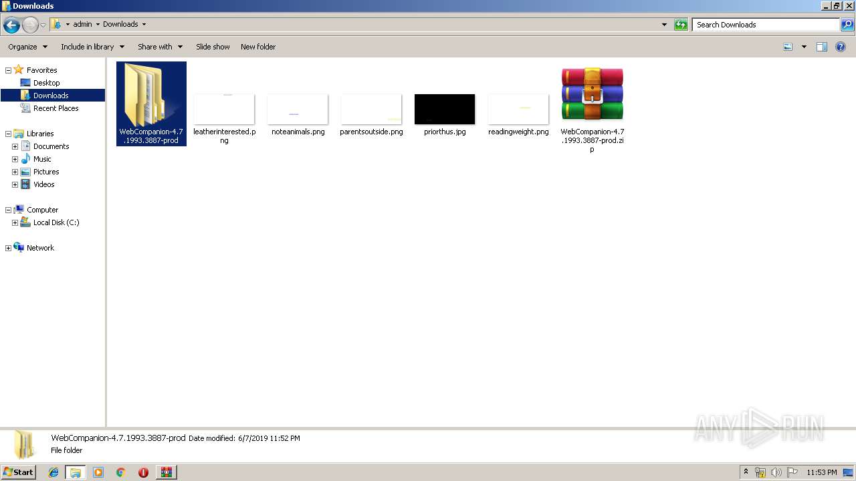Collapse the Libraries group
This screenshot has height=481, width=856.
pos(8,134)
